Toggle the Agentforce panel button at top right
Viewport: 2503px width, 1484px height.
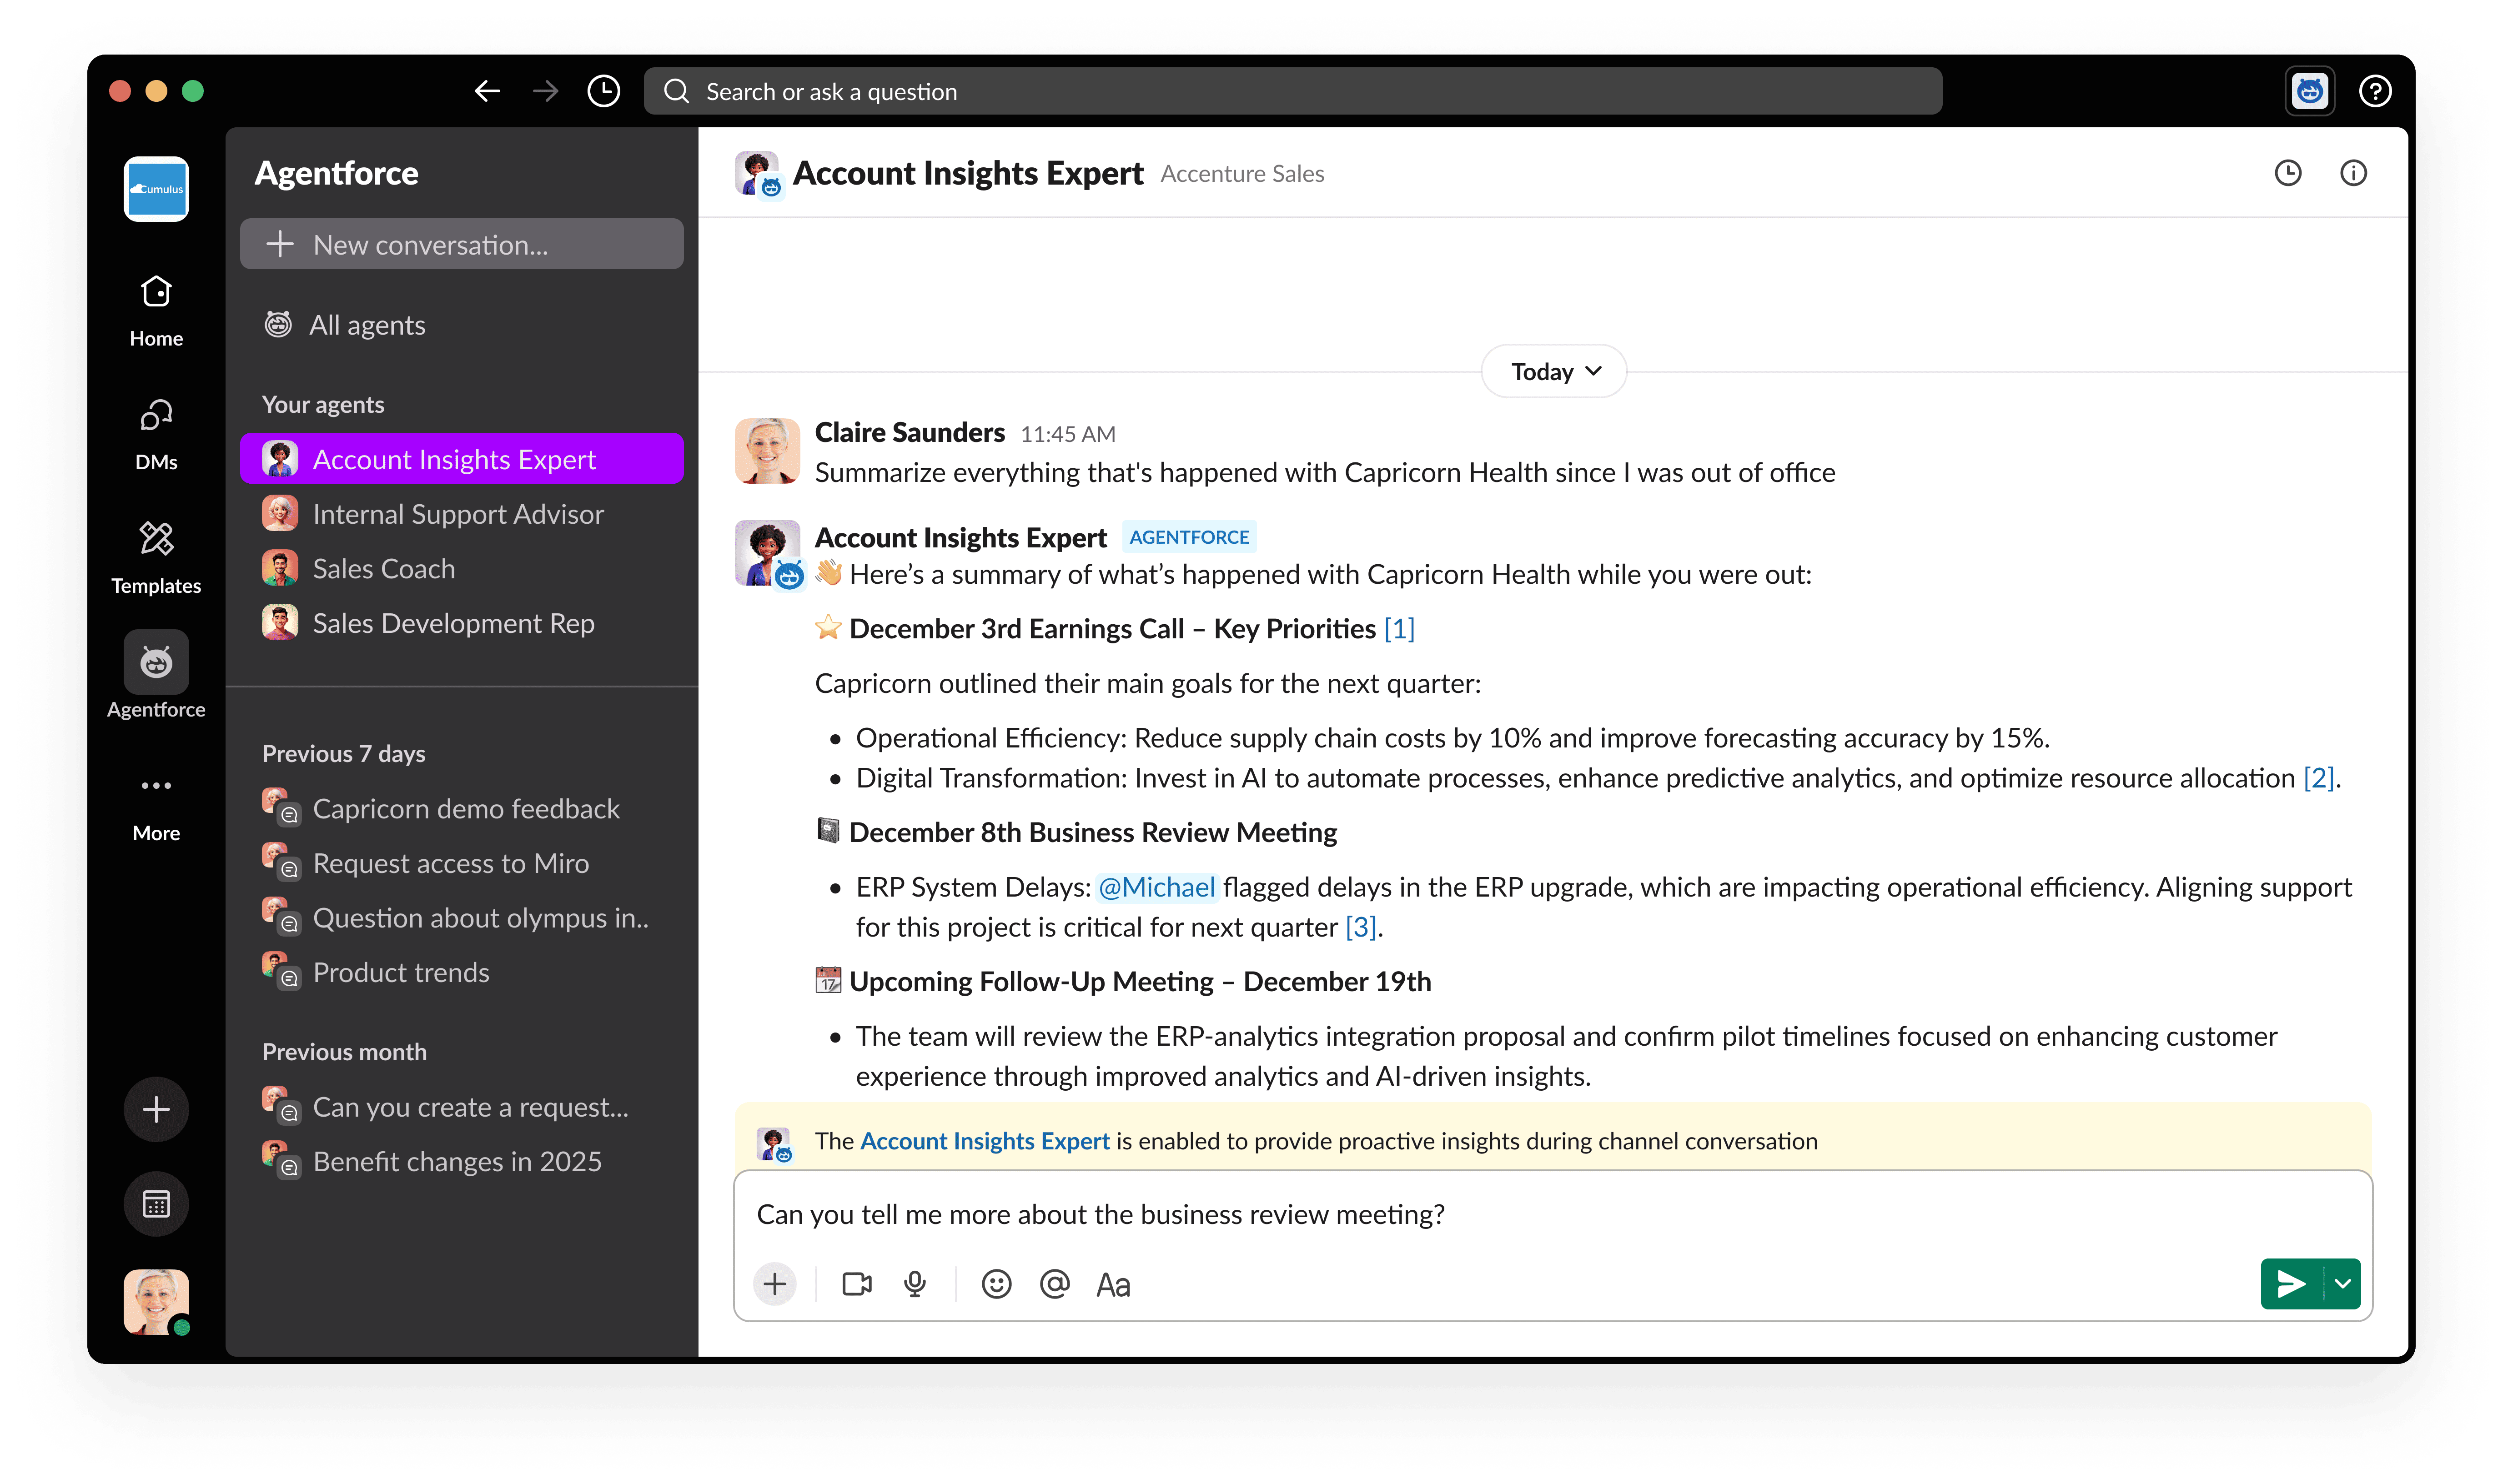[2309, 92]
